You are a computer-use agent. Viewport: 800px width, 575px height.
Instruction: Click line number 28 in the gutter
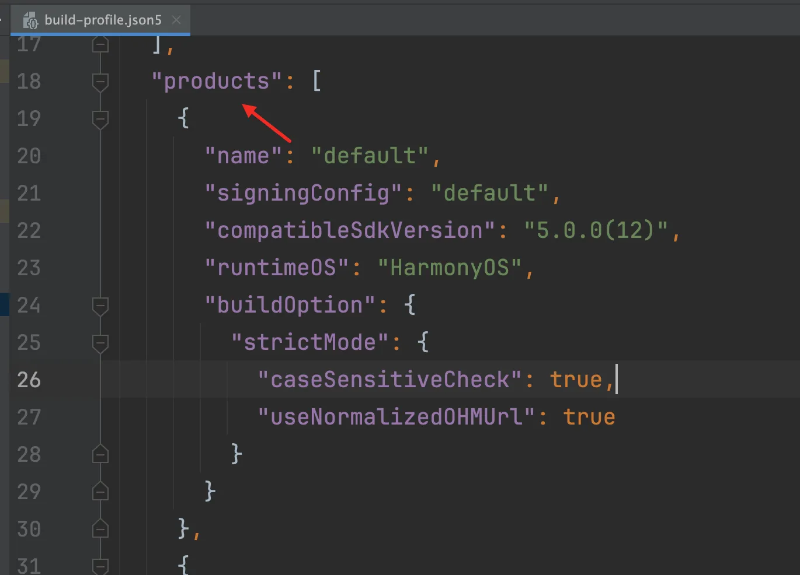point(29,454)
